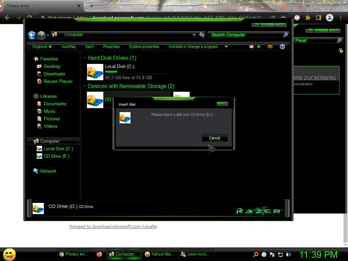This screenshot has width=348, height=261.
Task: Click Proceed to download.microsoft.com (unsafe) link
Action: tap(114, 226)
